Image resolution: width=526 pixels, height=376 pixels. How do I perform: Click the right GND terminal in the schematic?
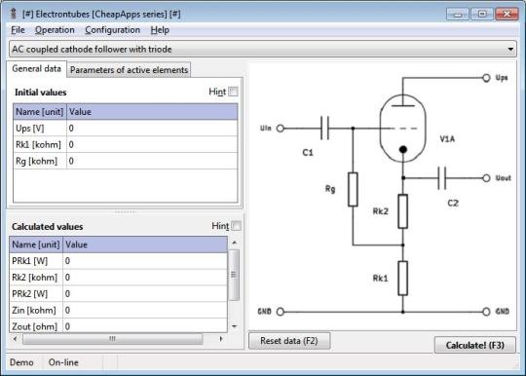(x=486, y=312)
